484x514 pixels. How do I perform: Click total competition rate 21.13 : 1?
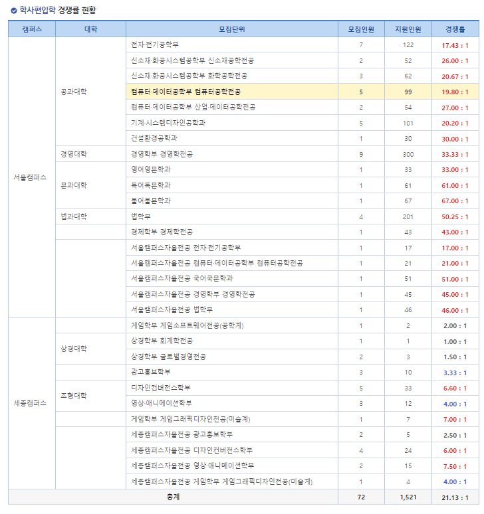pyautogui.click(x=455, y=497)
